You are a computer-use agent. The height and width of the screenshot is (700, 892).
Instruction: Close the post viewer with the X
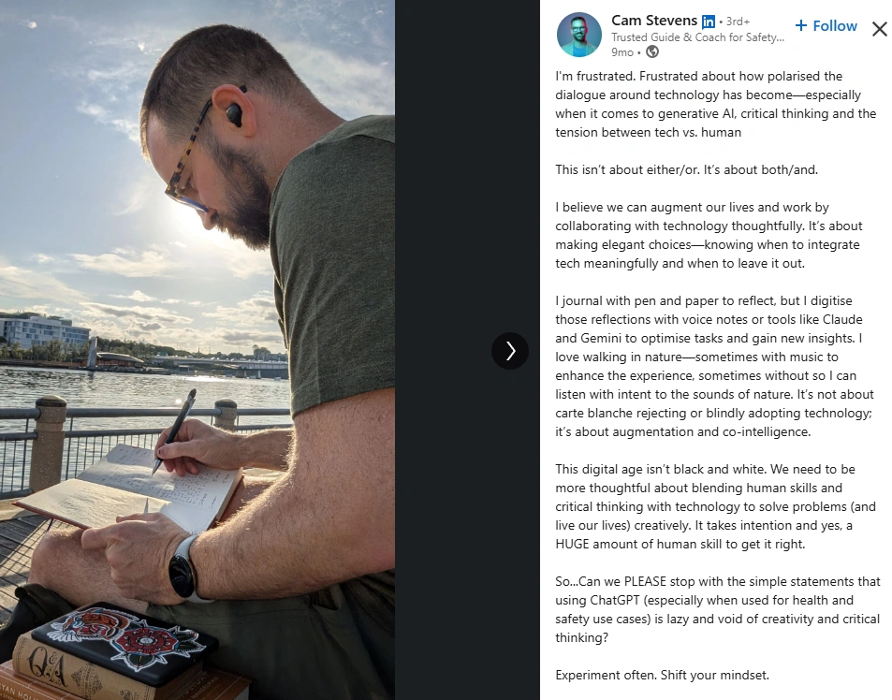[880, 28]
